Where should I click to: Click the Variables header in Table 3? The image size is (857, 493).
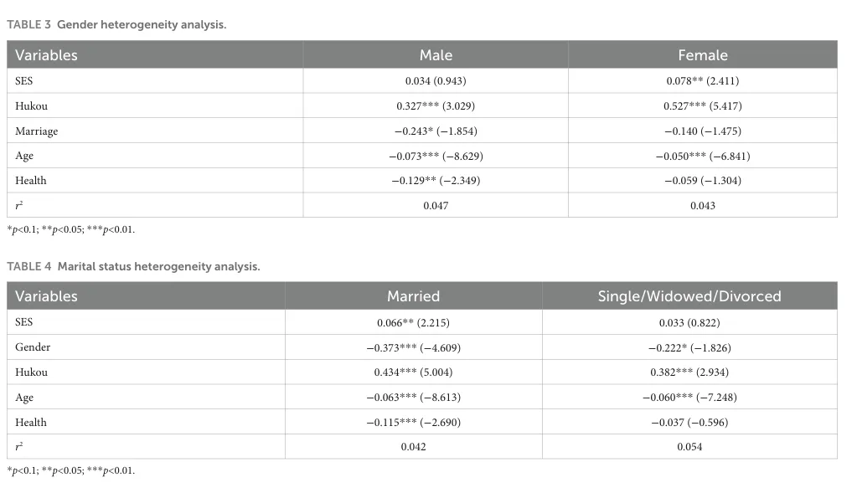pyautogui.click(x=46, y=55)
